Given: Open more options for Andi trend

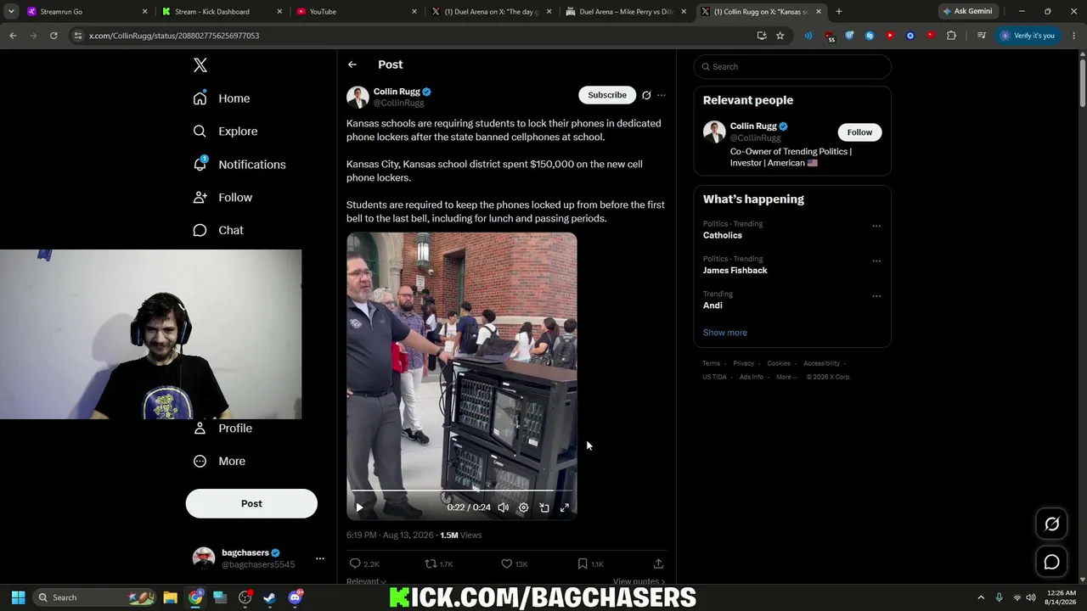Looking at the screenshot, I should 876,296.
